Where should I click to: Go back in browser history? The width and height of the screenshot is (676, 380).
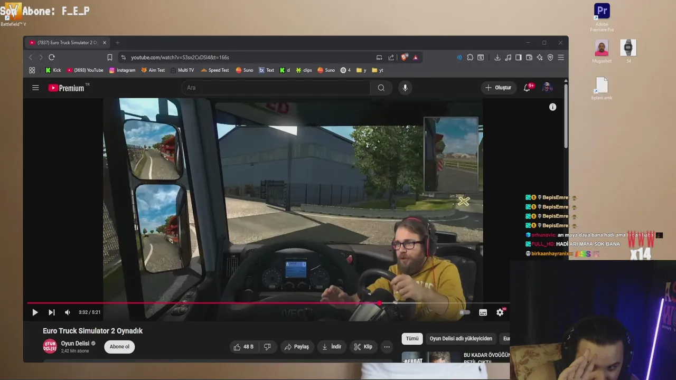[x=31, y=57]
